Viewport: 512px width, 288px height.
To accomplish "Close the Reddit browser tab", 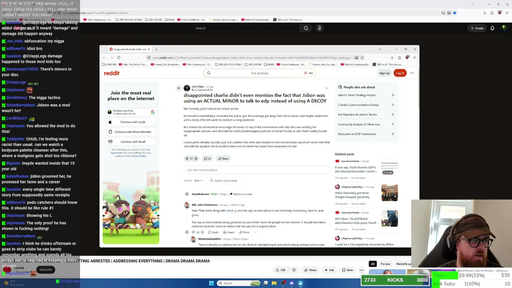I will 148,49.
